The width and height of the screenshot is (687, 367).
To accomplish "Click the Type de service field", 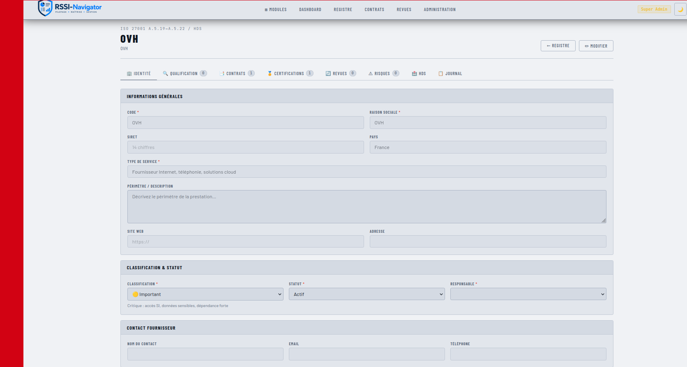I will tap(367, 172).
